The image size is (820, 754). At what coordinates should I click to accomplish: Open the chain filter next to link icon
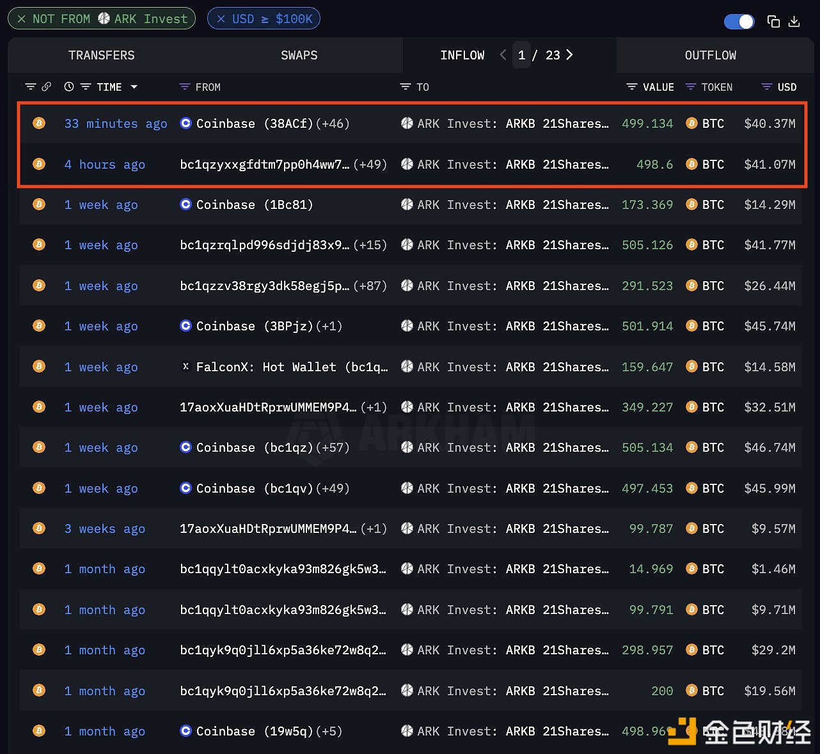point(30,87)
